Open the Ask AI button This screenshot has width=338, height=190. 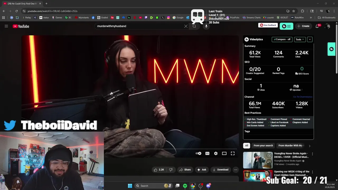pos(201,170)
